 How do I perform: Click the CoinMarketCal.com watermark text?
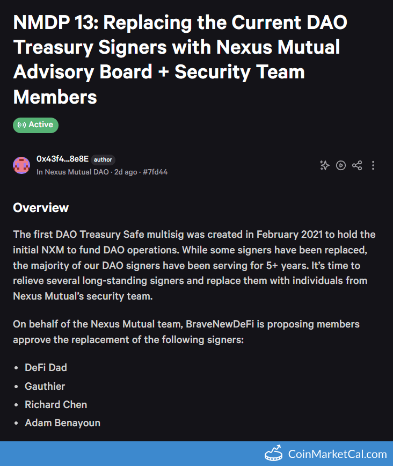[x=337, y=454]
